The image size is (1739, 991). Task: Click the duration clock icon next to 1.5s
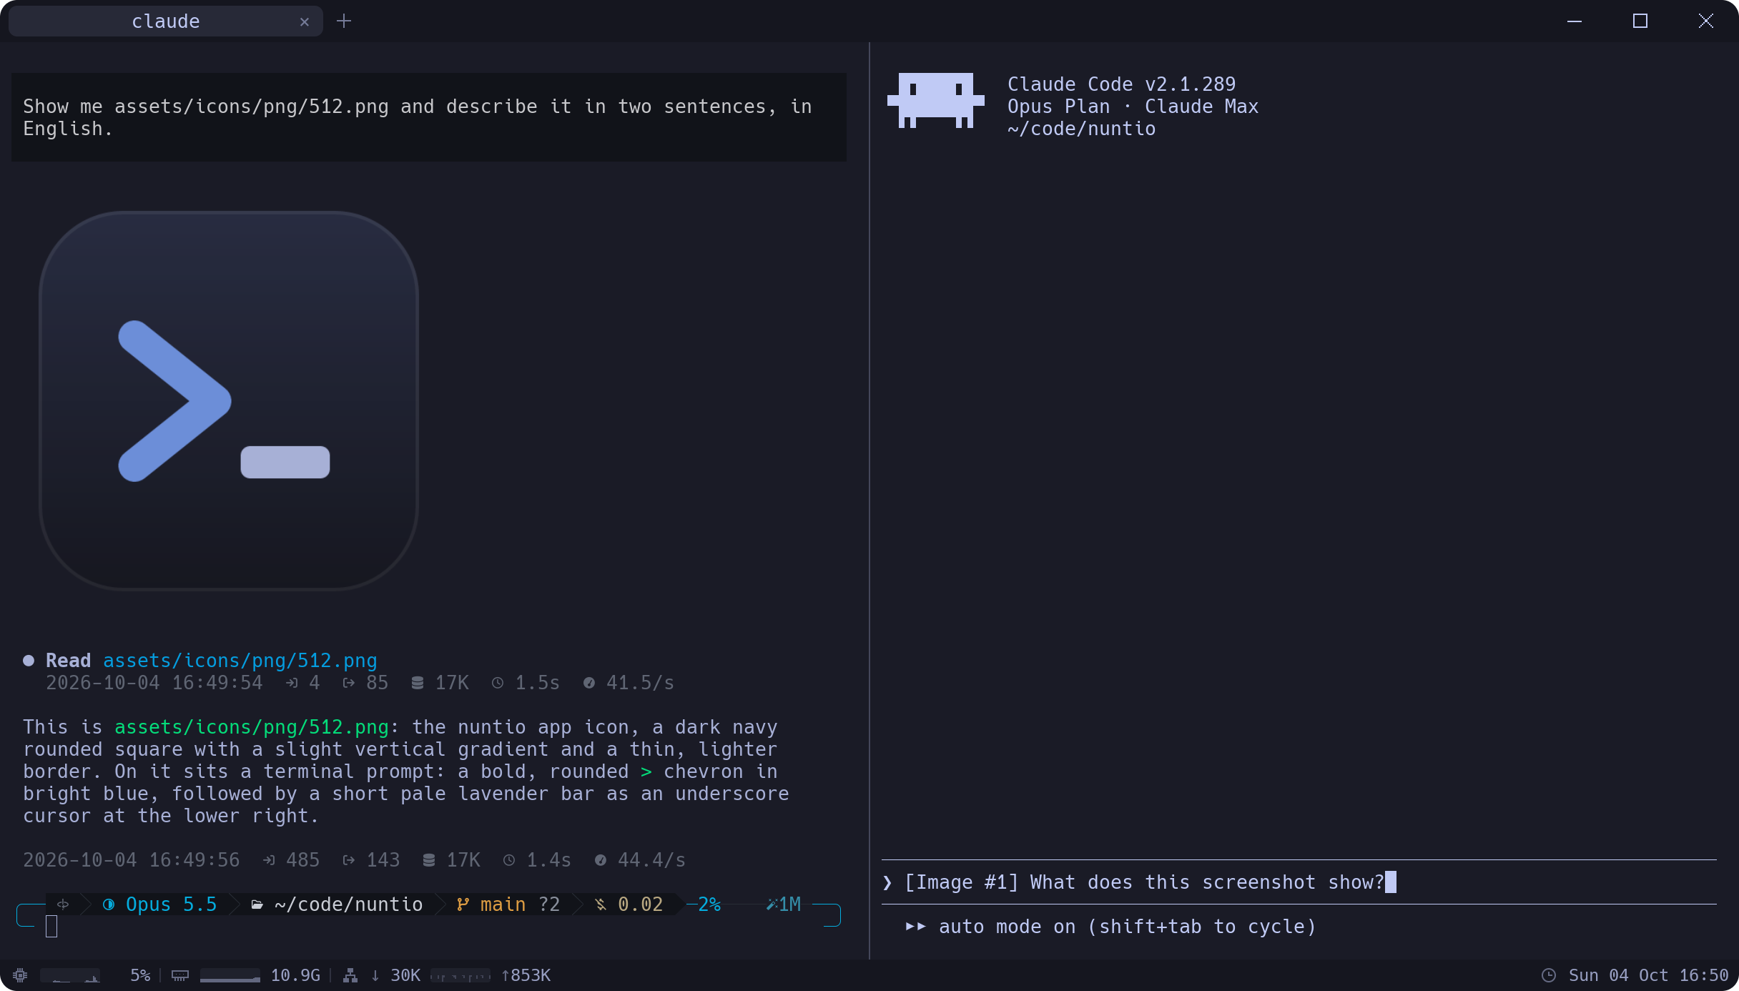pyautogui.click(x=498, y=684)
